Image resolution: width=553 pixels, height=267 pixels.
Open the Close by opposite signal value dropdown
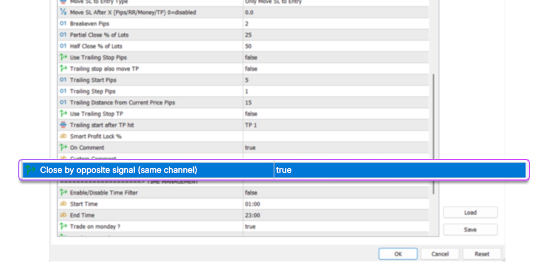398,170
